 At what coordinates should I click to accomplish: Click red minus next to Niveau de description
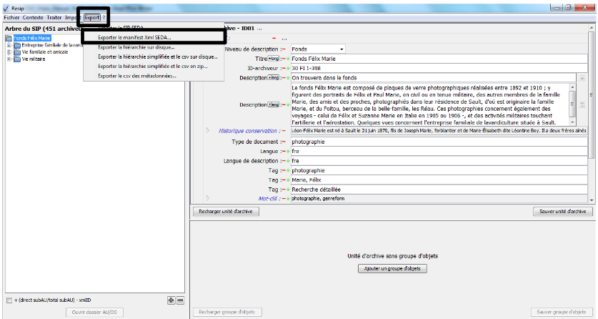coord(282,49)
